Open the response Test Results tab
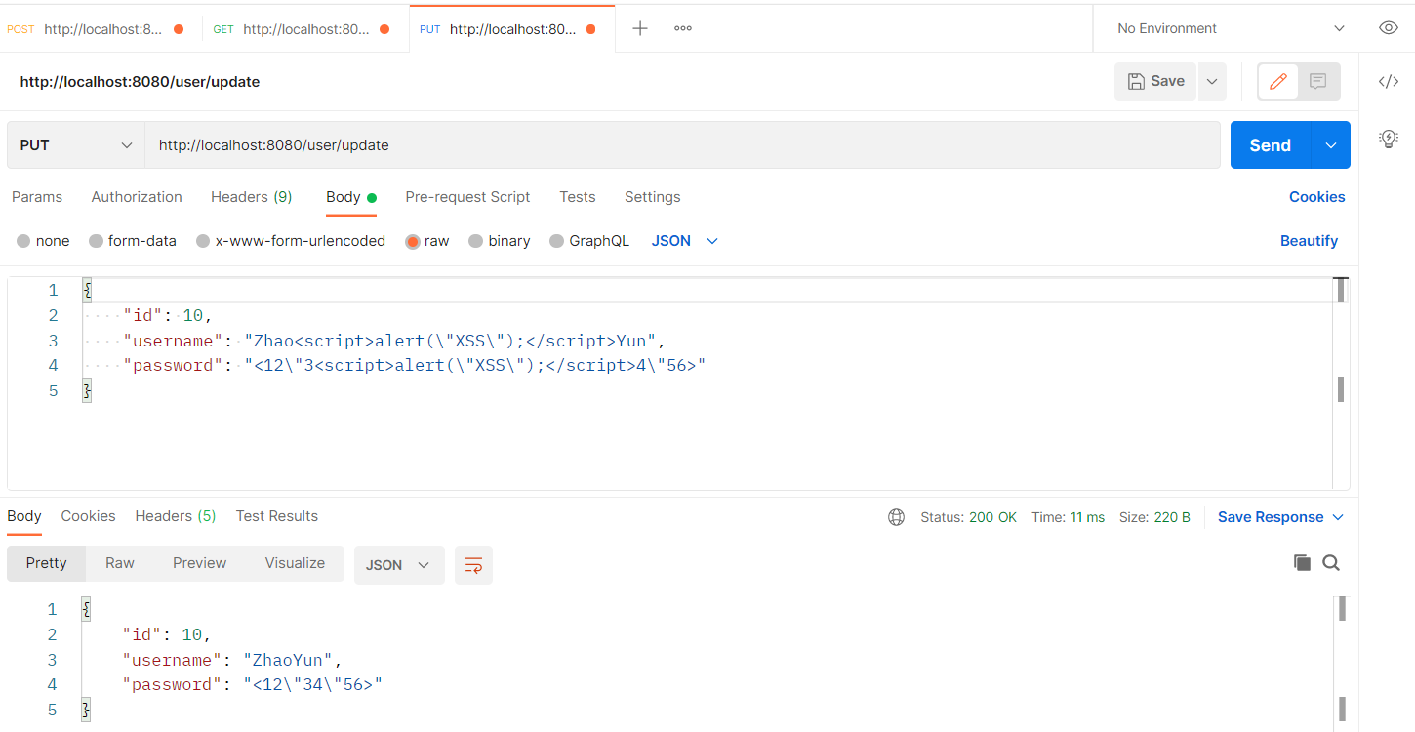 (x=277, y=516)
